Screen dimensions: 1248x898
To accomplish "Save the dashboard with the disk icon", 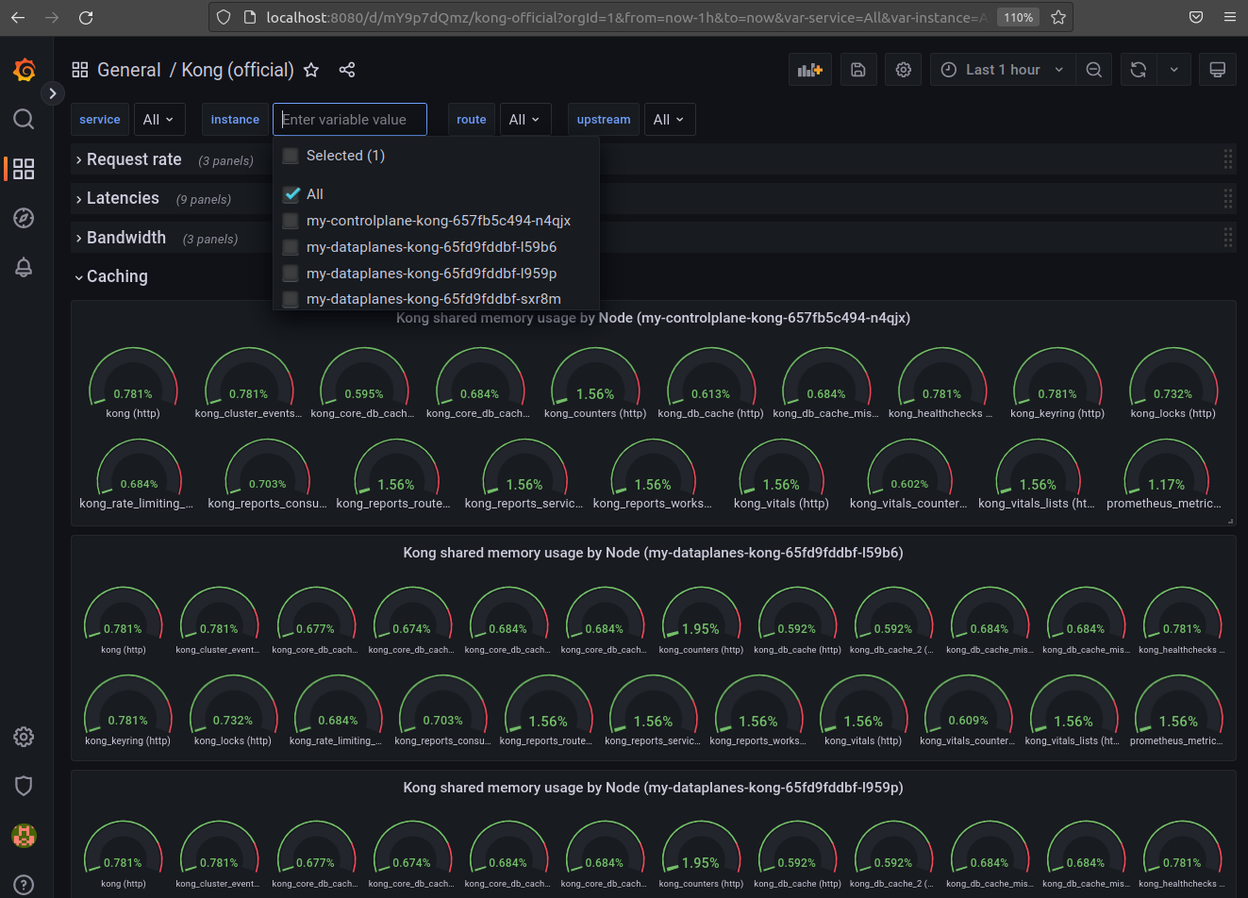I will tap(858, 70).
